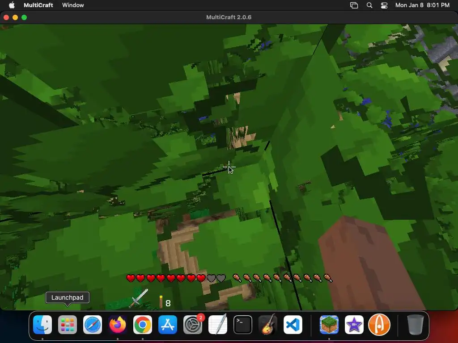Open Terminal from the dock
Viewport: 458px width, 343px height.
point(243,325)
